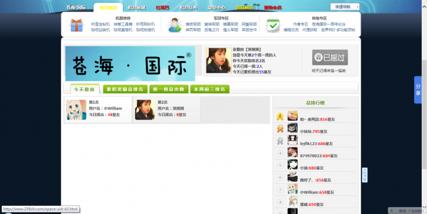Open the 快捷导航 dropdown arrow
427x214 pixels.
357,7
